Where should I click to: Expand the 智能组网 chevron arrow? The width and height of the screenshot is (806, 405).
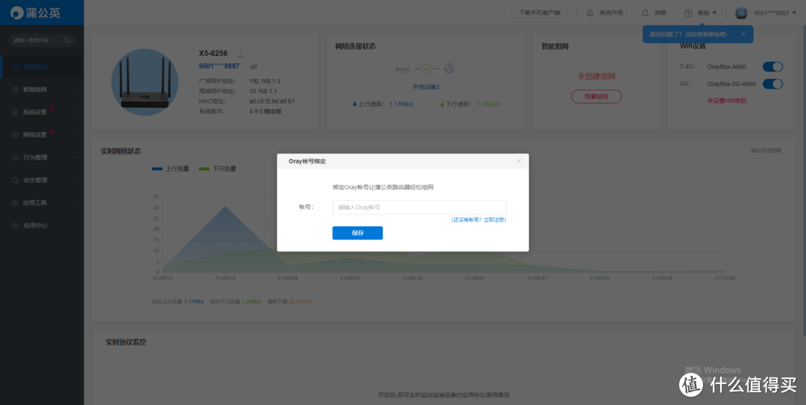tap(75, 90)
